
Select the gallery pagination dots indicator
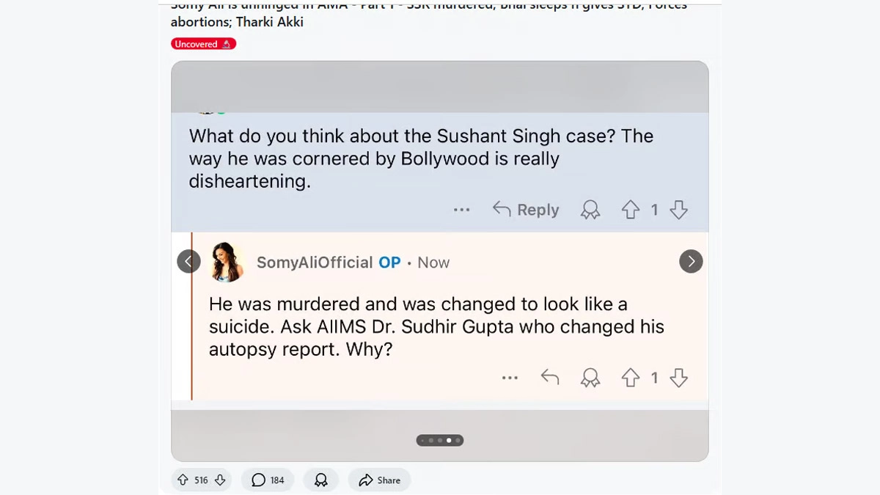click(440, 441)
